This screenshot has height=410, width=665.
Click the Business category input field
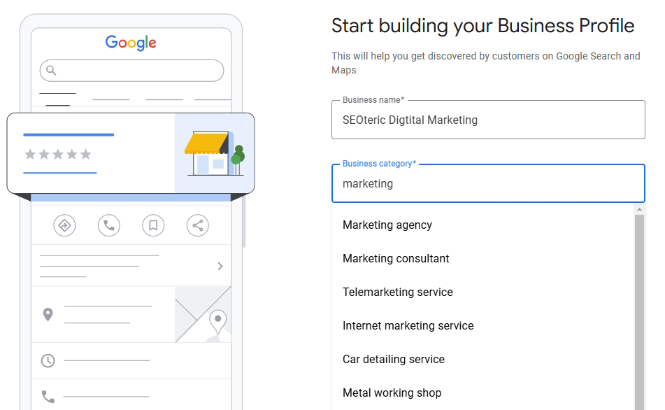(x=488, y=183)
